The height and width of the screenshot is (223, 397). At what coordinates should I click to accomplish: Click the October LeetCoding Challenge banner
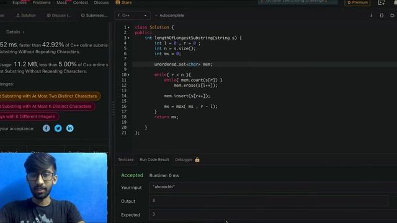point(298,1)
